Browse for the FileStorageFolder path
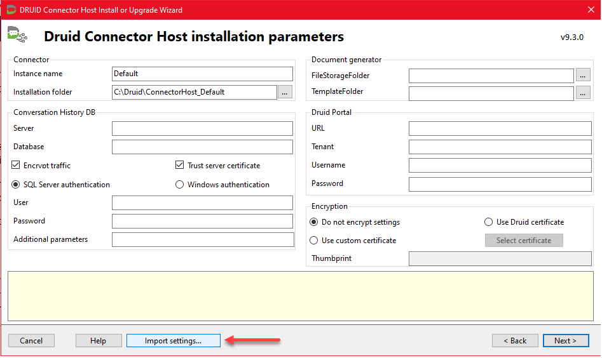 (x=583, y=76)
